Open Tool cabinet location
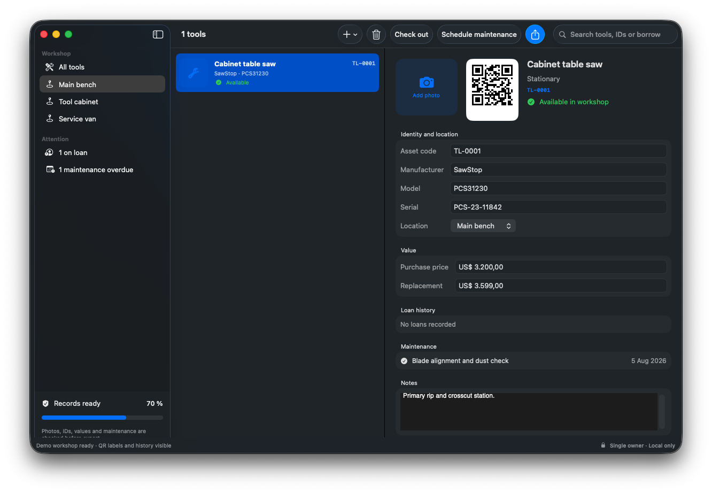 click(x=102, y=102)
